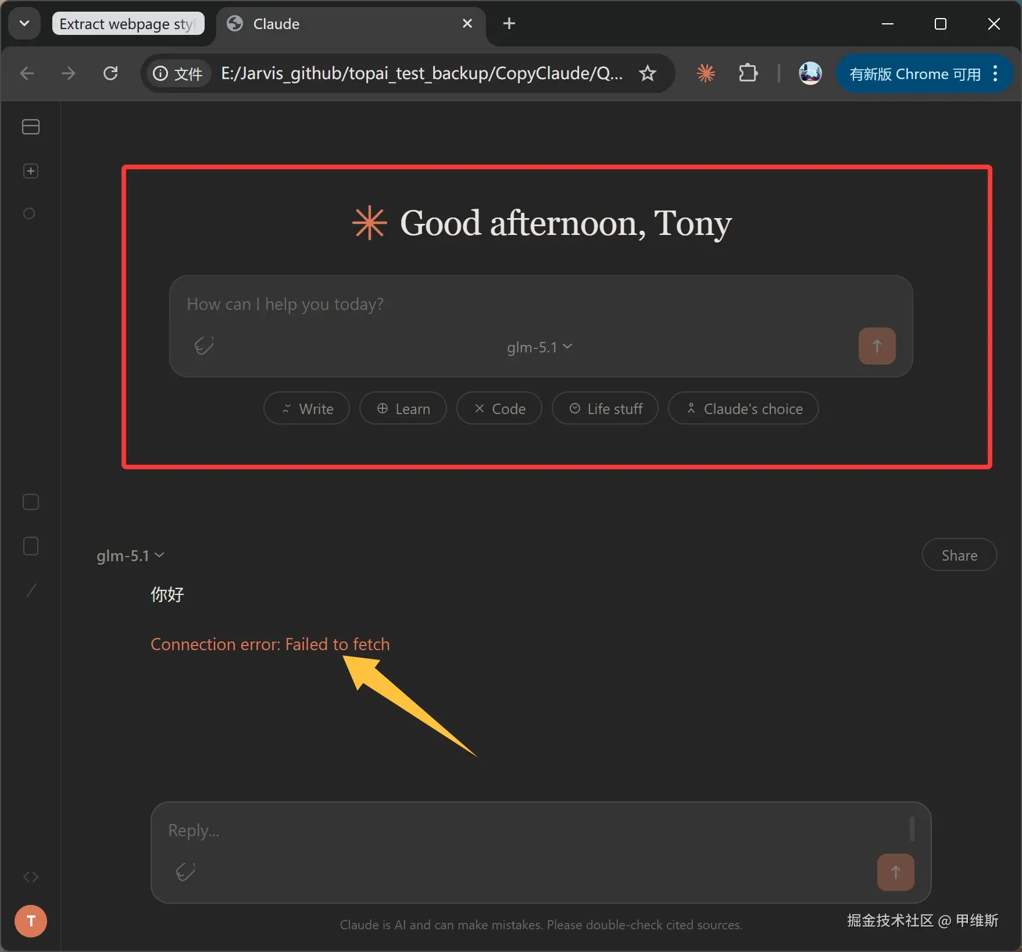Choose the Code suggestion chip
1022x952 pixels.
(499, 408)
